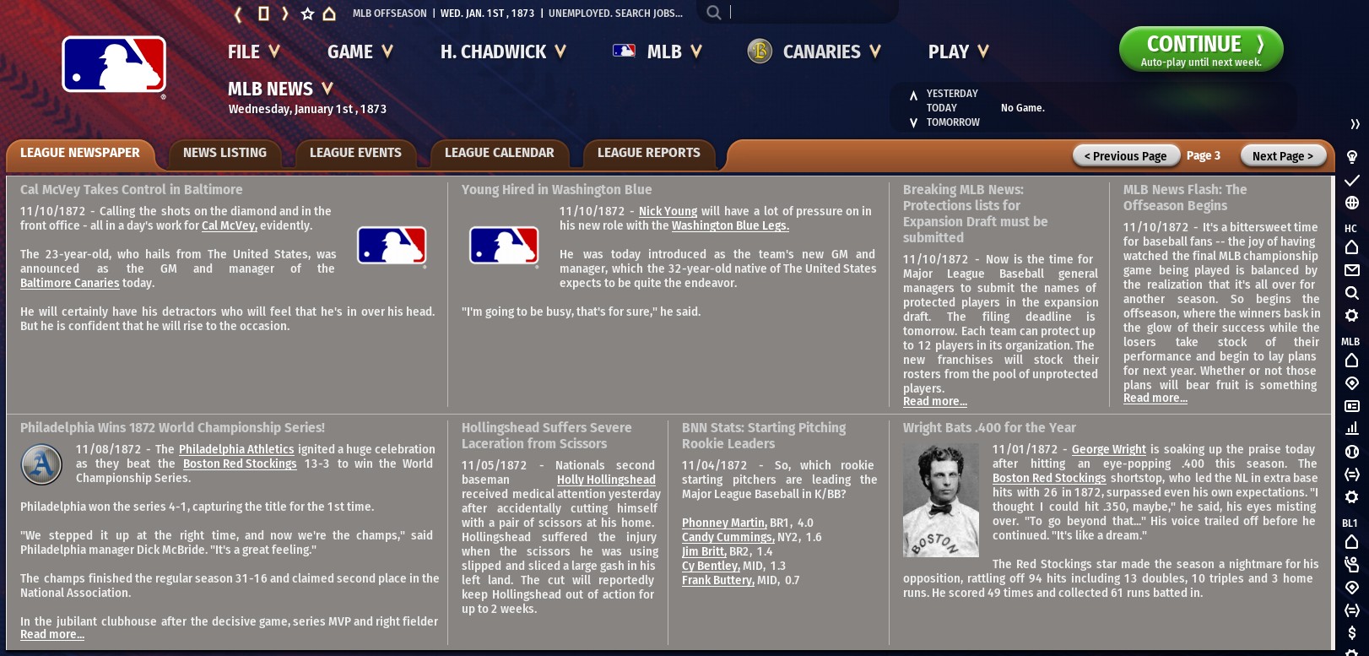Click the down arrow beside TOMORROW

pyautogui.click(x=913, y=123)
